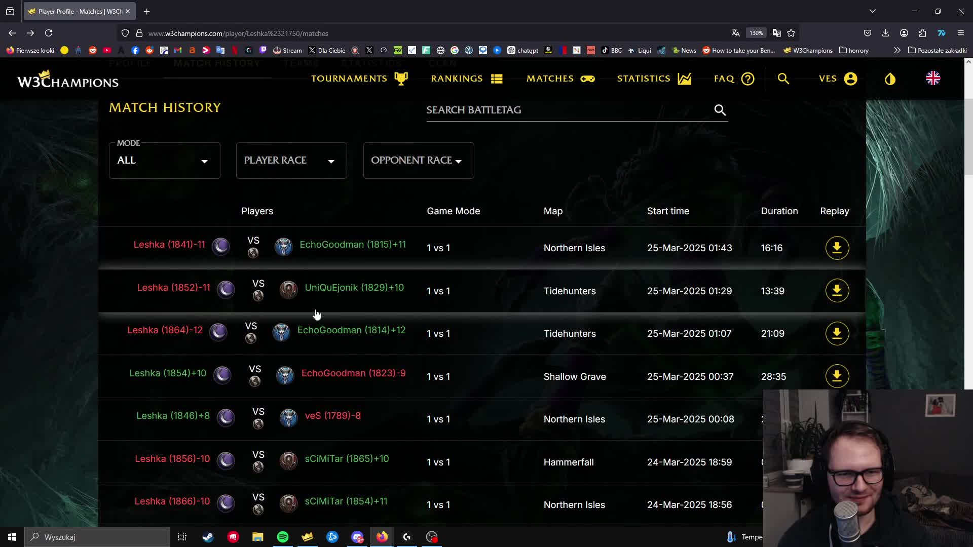The height and width of the screenshot is (547, 973).
Task: Open Windows Start menu
Action: click(12, 537)
